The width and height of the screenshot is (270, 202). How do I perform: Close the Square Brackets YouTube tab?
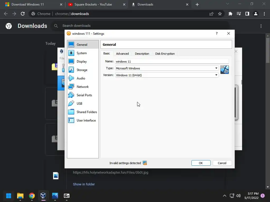point(124,4)
